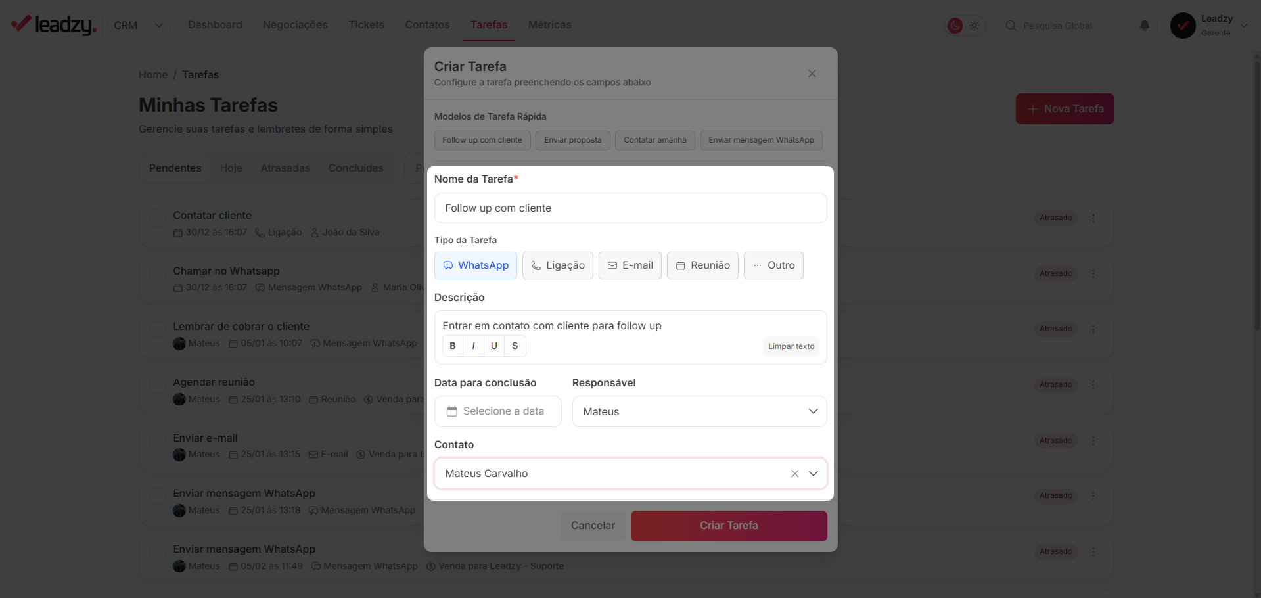The height and width of the screenshot is (598, 1261).
Task: Apply the Contatar amanhã template
Action: pyautogui.click(x=655, y=140)
